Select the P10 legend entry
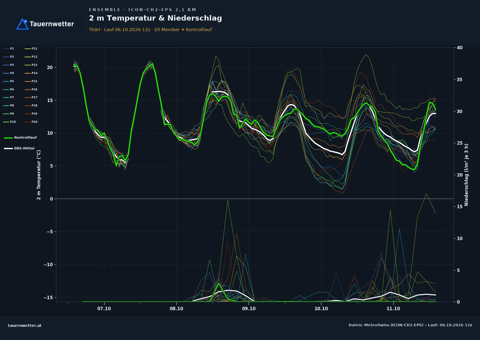The image size is (480, 340). (x=9, y=122)
